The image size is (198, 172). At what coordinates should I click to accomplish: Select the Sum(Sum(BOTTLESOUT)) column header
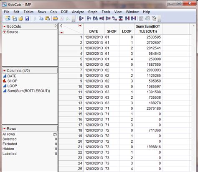click(148, 29)
